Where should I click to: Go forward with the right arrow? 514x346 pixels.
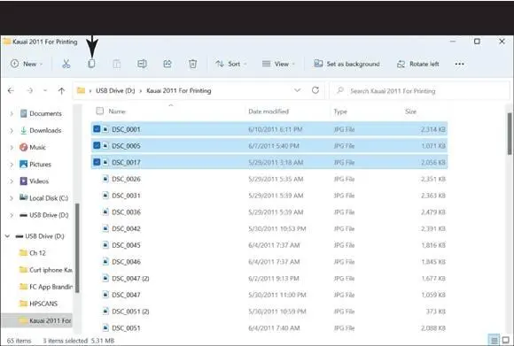(30, 90)
